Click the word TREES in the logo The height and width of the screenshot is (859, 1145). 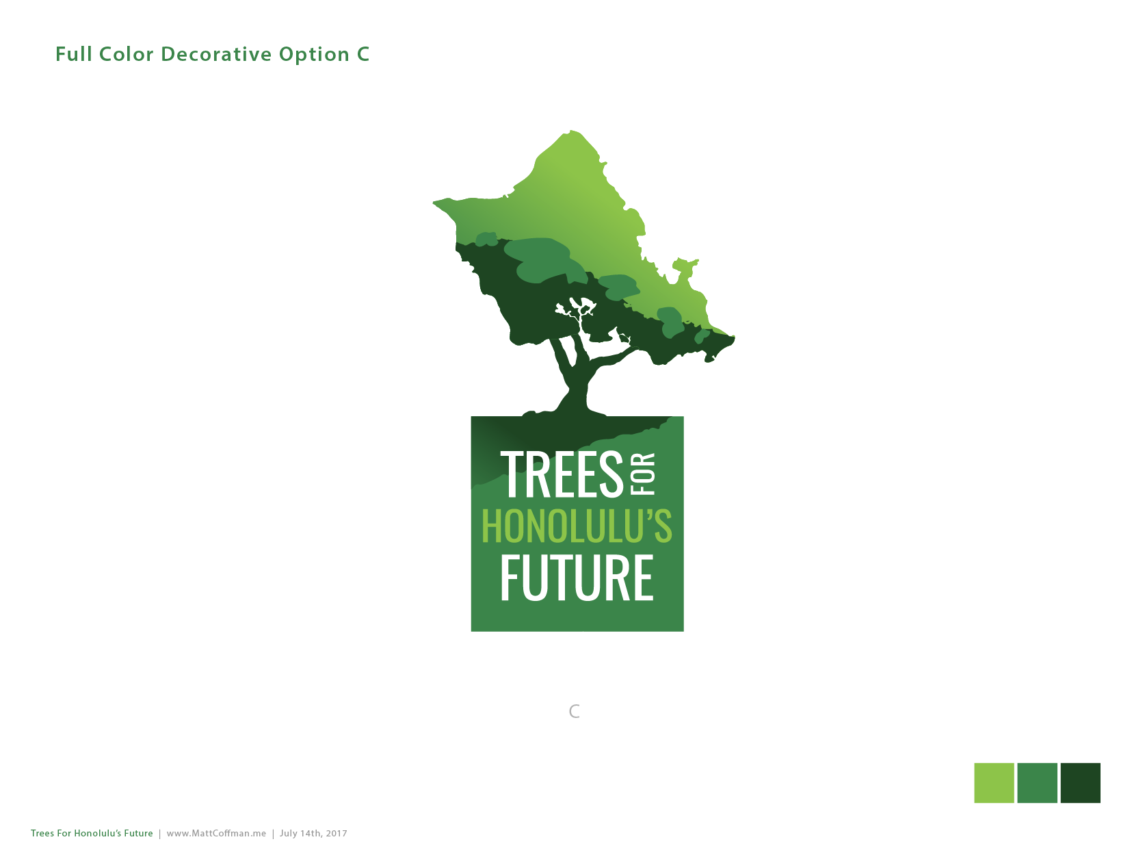click(562, 474)
